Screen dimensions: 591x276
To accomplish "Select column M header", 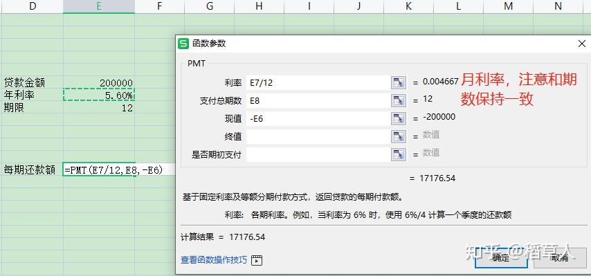I will coord(508,6).
